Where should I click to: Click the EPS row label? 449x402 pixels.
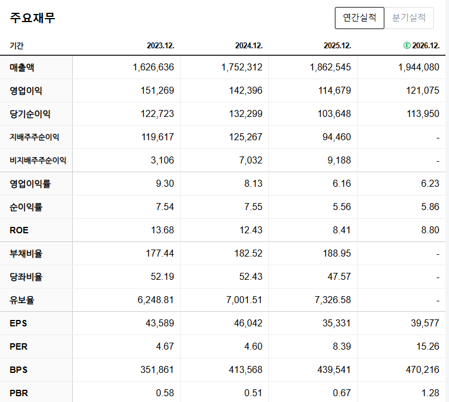click(x=18, y=323)
